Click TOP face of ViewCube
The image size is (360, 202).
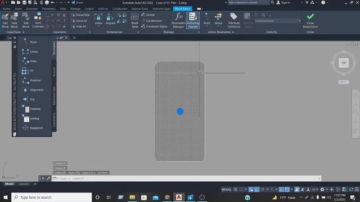(344, 63)
